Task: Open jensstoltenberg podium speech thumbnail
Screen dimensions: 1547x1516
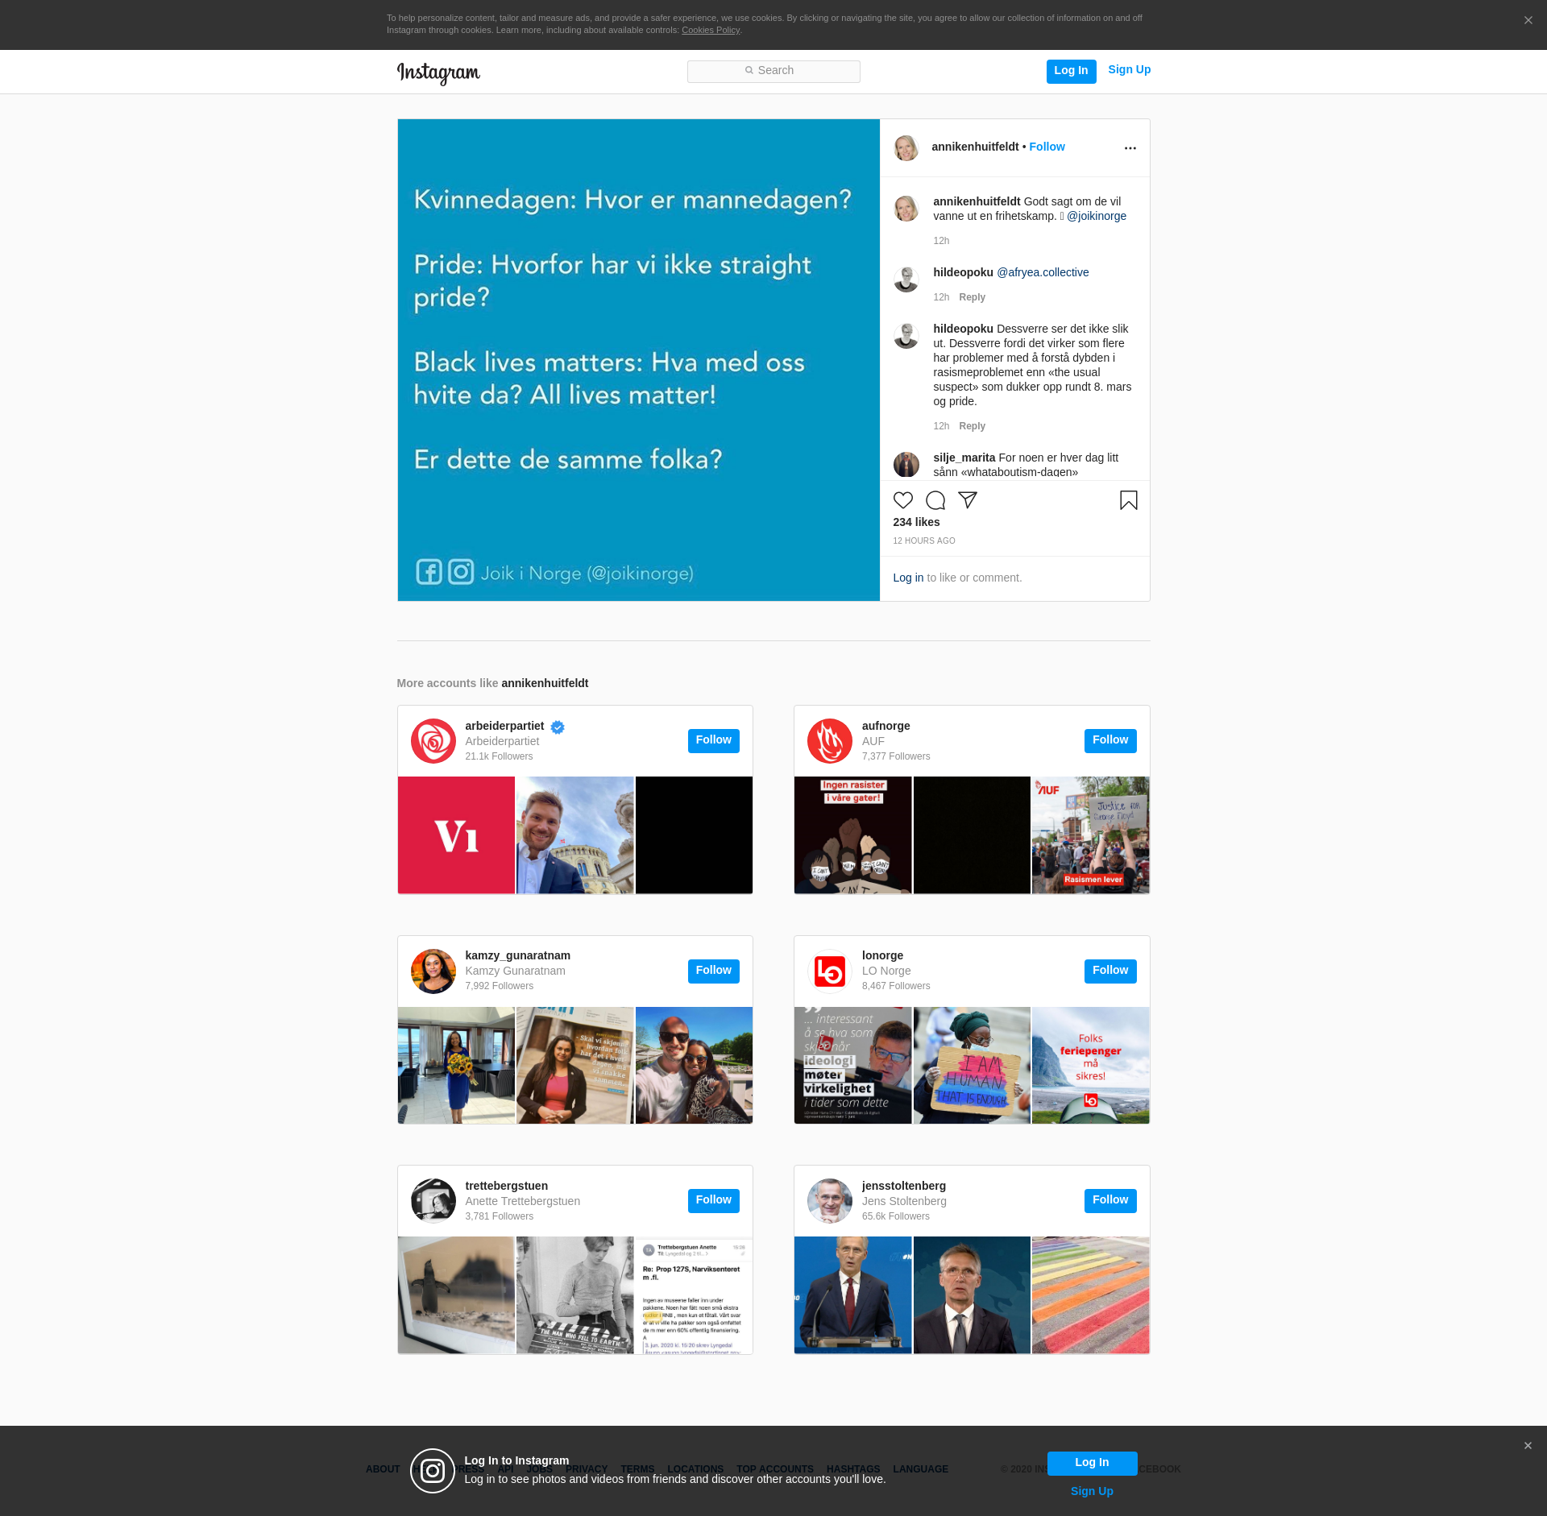Action: tap(852, 1295)
